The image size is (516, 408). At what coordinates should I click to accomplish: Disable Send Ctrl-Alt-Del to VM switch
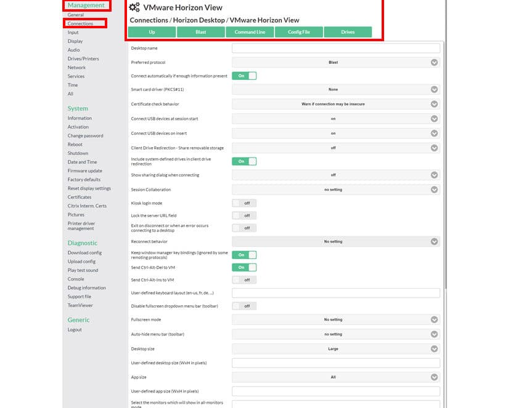[244, 268]
